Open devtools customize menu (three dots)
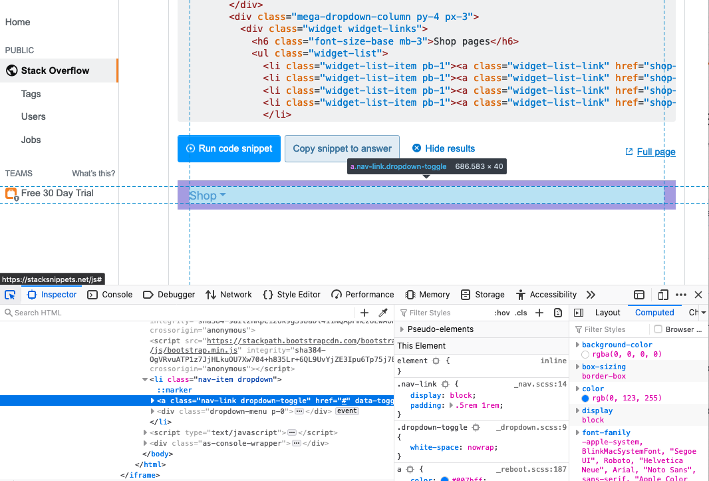This screenshot has height=481, width=709. coord(681,295)
